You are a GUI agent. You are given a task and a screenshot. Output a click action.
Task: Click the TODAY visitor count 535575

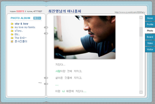[x=20, y=11]
